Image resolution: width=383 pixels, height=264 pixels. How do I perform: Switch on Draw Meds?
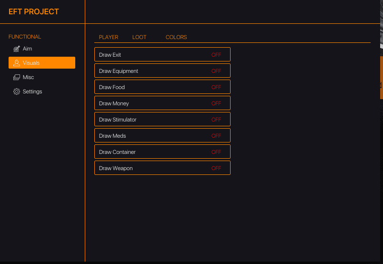216,136
